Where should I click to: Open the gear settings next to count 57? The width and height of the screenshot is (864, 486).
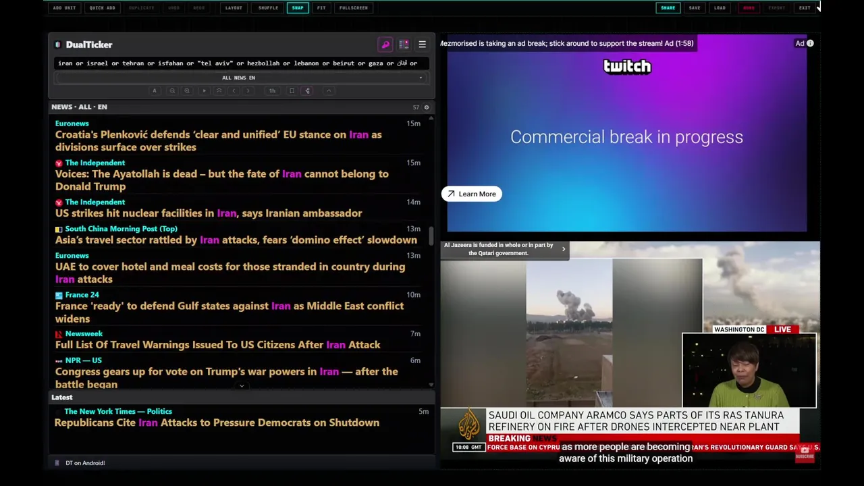click(x=426, y=107)
